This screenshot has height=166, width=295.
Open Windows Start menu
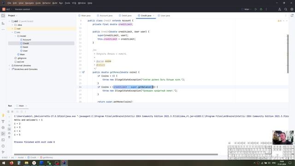tap(4, 163)
